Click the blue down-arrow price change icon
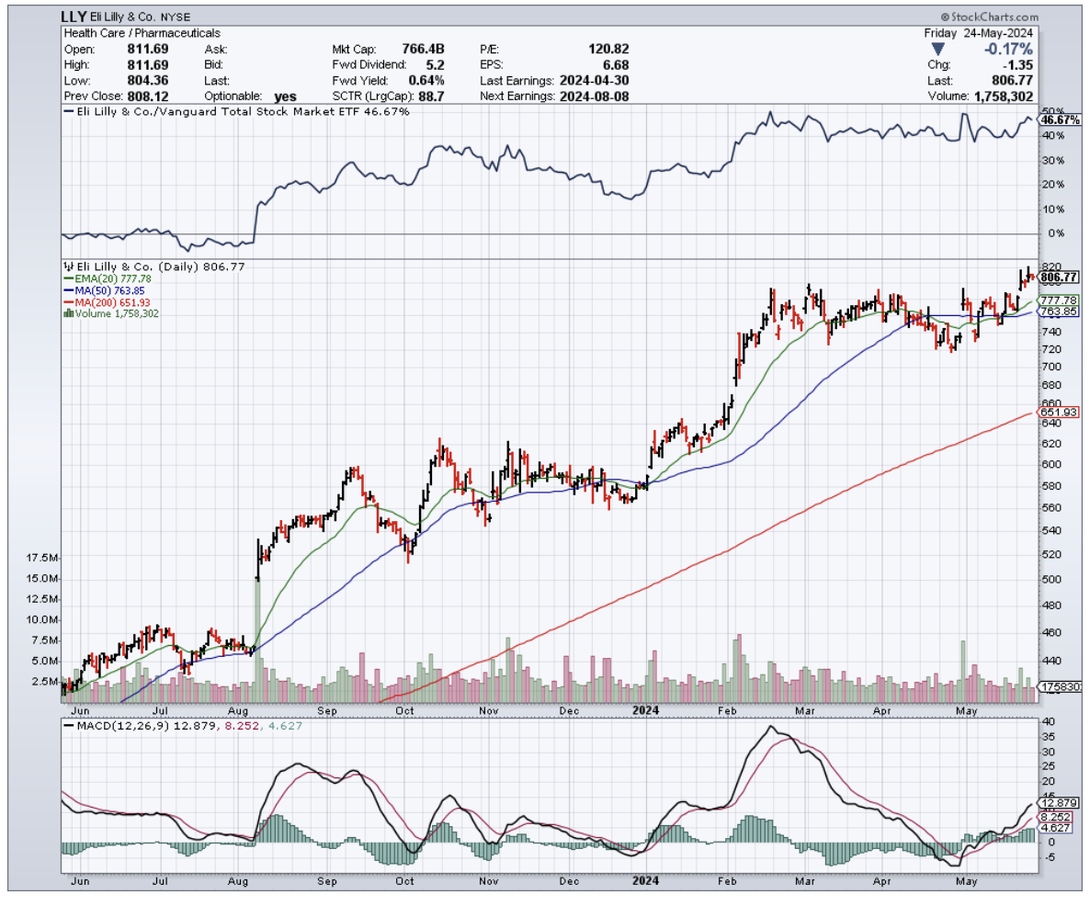 pyautogui.click(x=937, y=49)
